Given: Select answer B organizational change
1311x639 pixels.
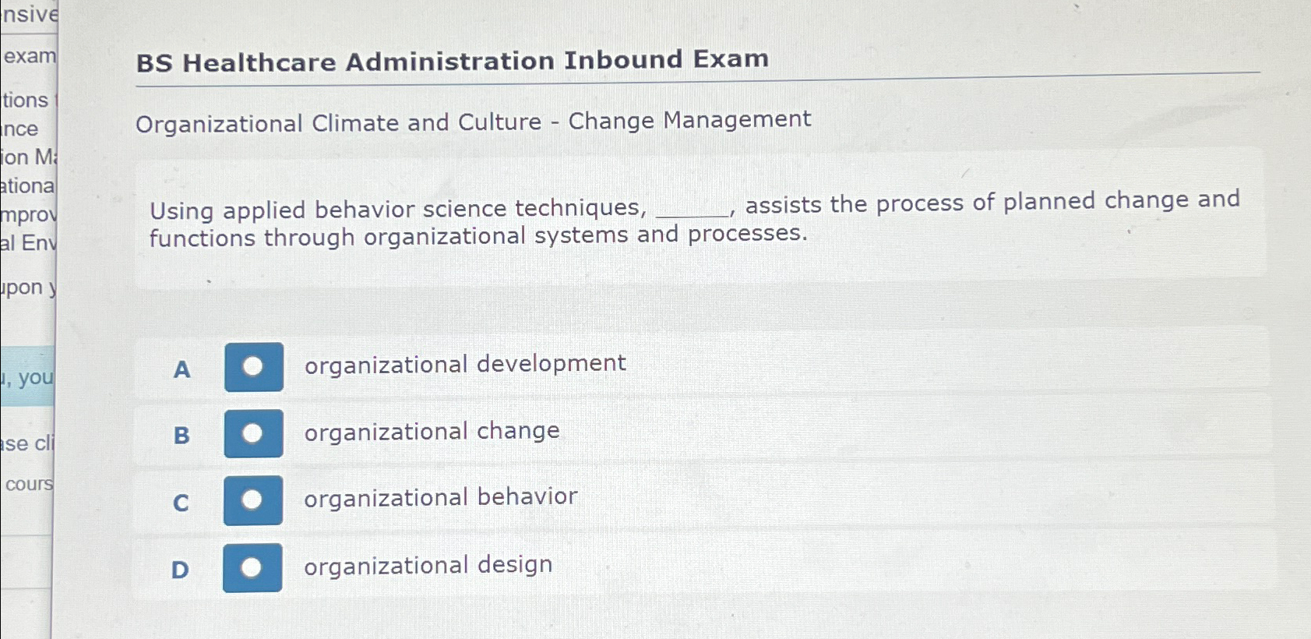Looking at the screenshot, I should (431, 431).
